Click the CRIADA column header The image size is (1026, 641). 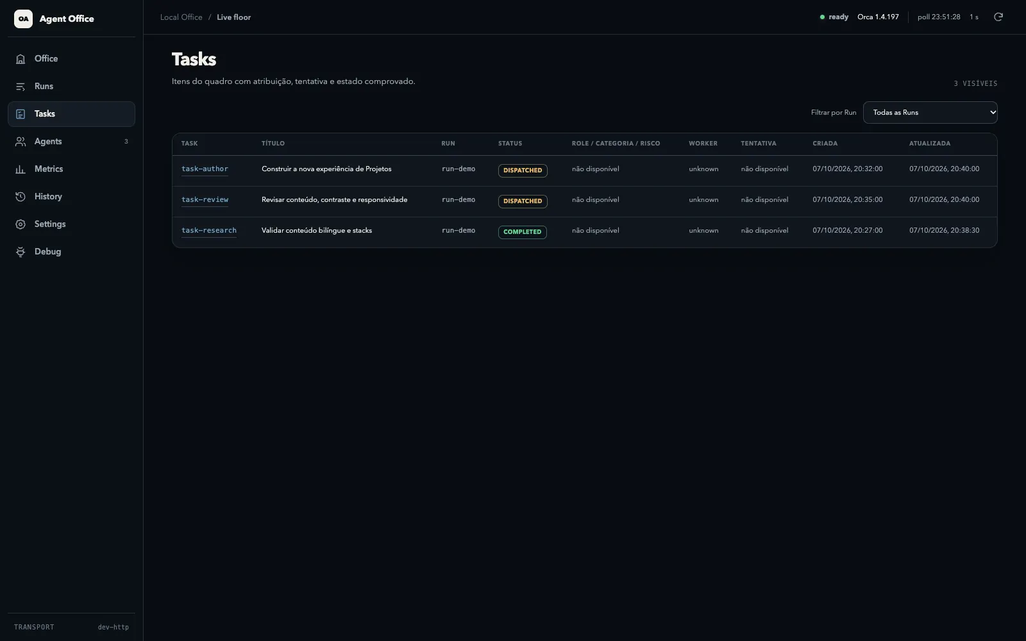[x=825, y=144]
